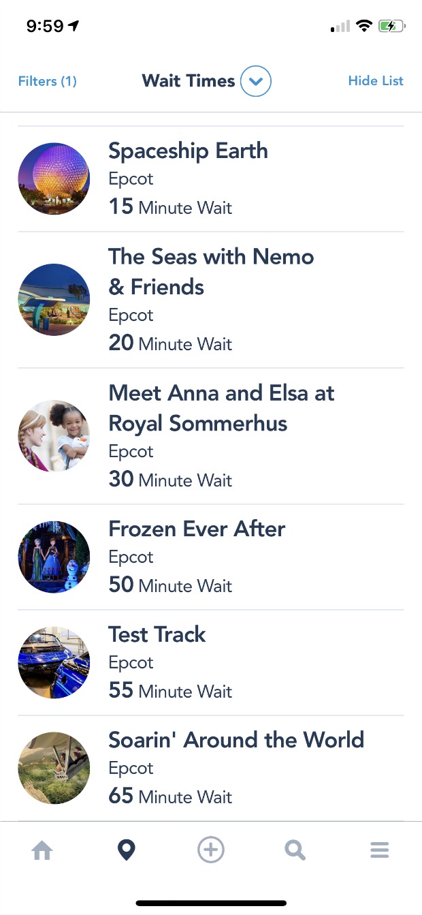
Task: Select The Seas with Nemo & Friends
Action: tap(211, 300)
